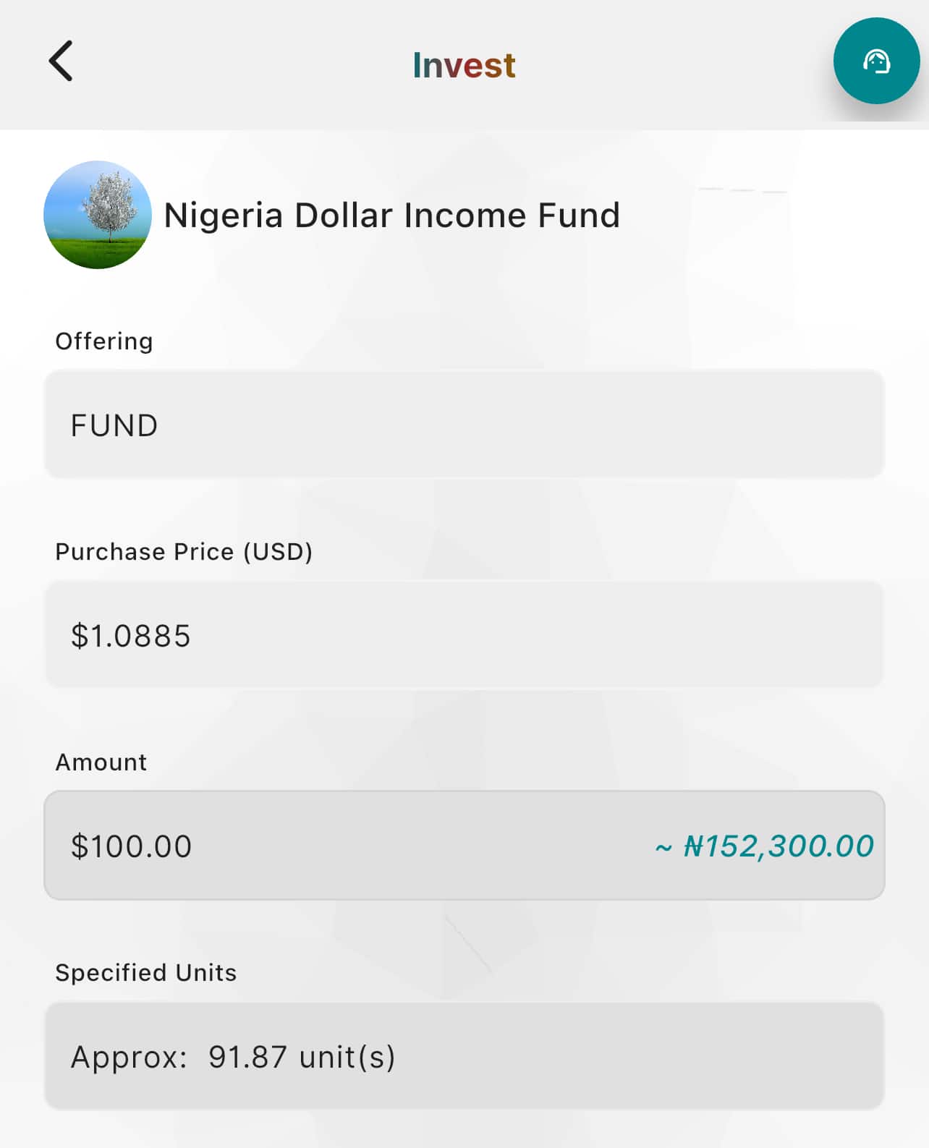Tap the tilde before the naira amount
The width and height of the screenshot is (929, 1148).
pos(663,848)
